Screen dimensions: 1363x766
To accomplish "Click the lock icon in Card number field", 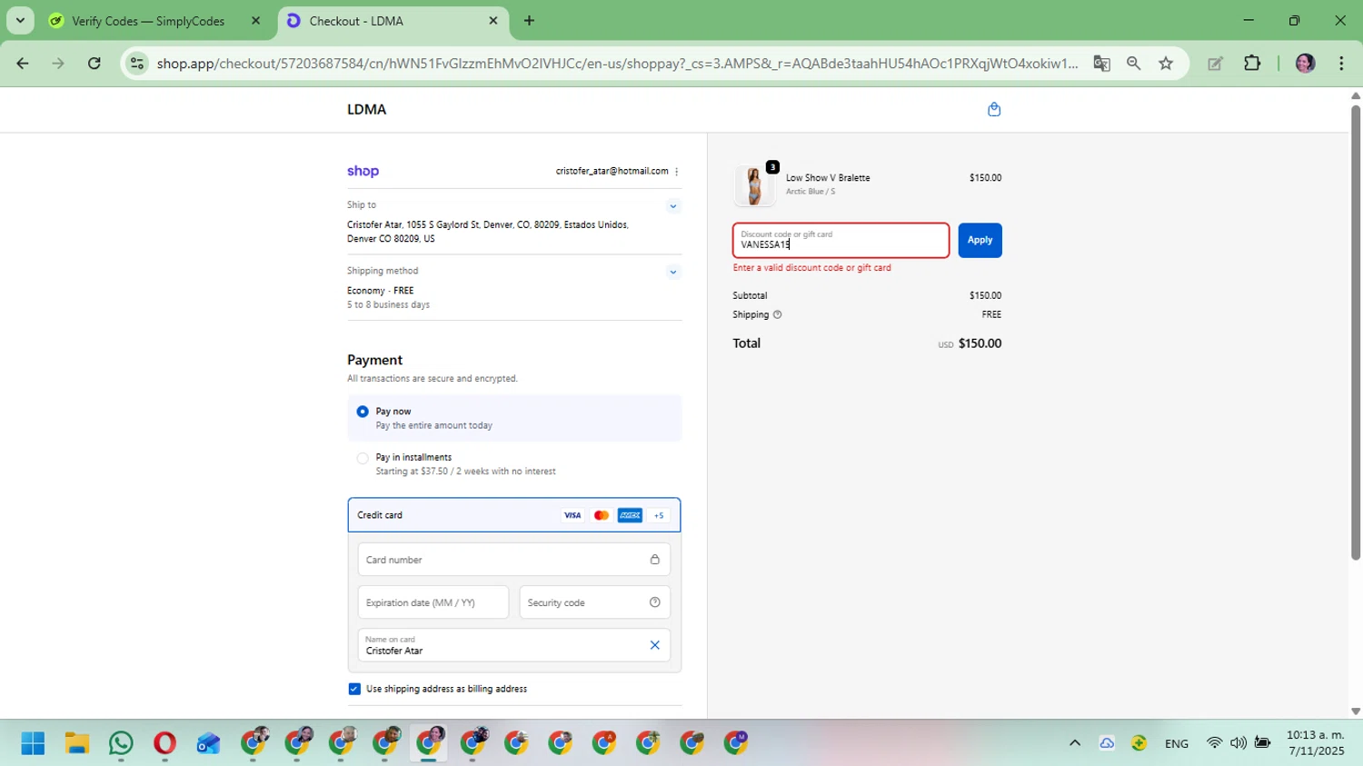I will pos(654,560).
